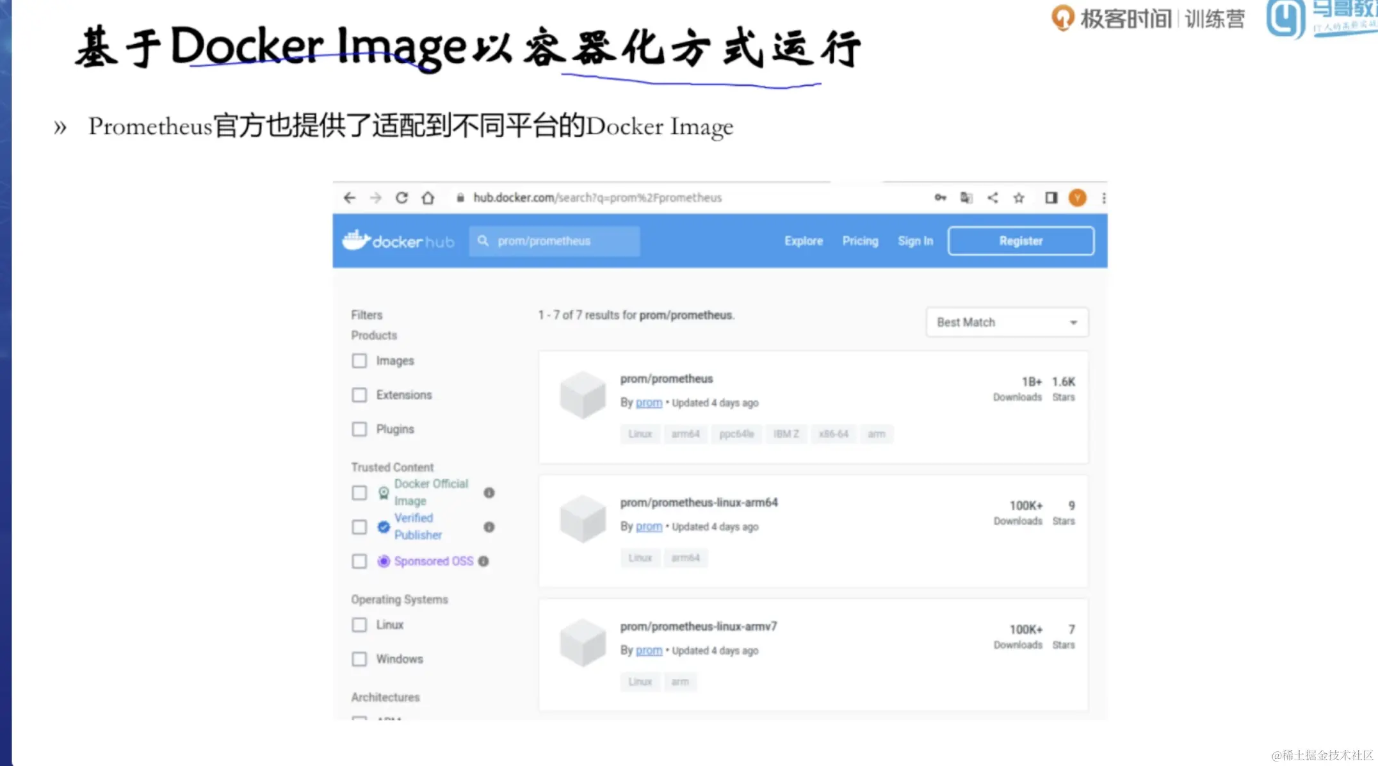Click the Register button
1378x766 pixels.
click(1021, 240)
